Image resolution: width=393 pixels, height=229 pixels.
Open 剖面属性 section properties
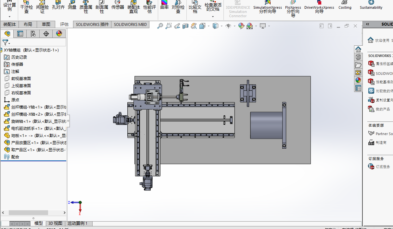102,7
